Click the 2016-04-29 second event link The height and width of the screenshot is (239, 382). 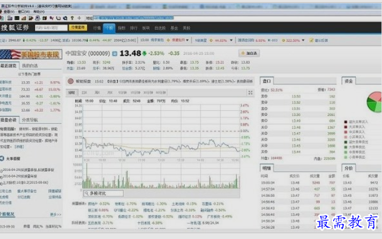point(20,176)
